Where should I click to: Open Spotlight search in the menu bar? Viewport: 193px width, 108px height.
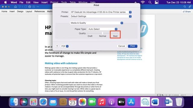[150, 2]
